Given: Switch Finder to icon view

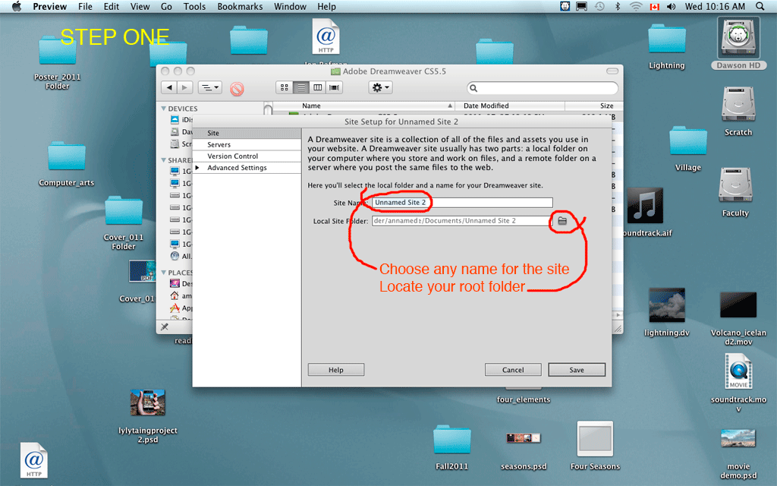Looking at the screenshot, I should (x=285, y=88).
